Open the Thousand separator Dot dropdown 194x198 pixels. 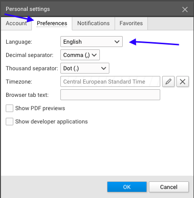tap(85, 68)
